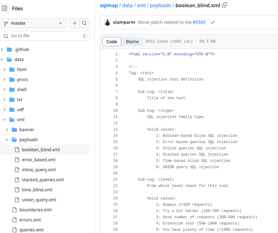Screen dimensions: 278x233
Task: Expand the procs folder chevron
Action: coord(4,79)
